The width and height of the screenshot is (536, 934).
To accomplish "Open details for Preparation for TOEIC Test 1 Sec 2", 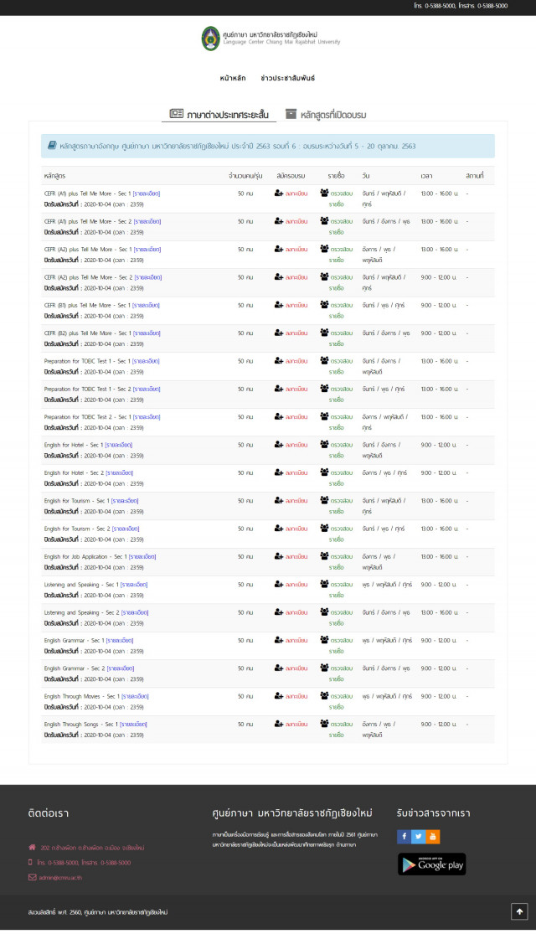I will (147, 390).
